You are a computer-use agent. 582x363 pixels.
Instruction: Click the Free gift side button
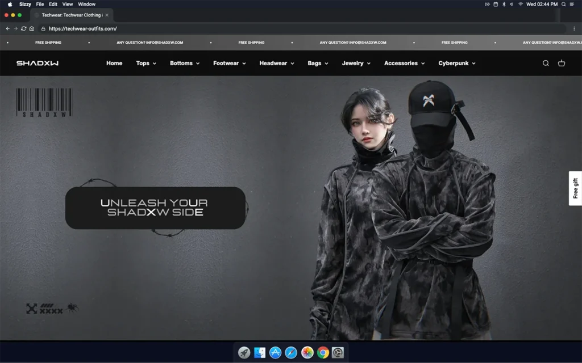(575, 188)
